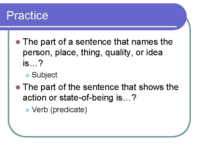Click the small bullet beside "Subject"
The image size is (200, 150).
pos(27,75)
